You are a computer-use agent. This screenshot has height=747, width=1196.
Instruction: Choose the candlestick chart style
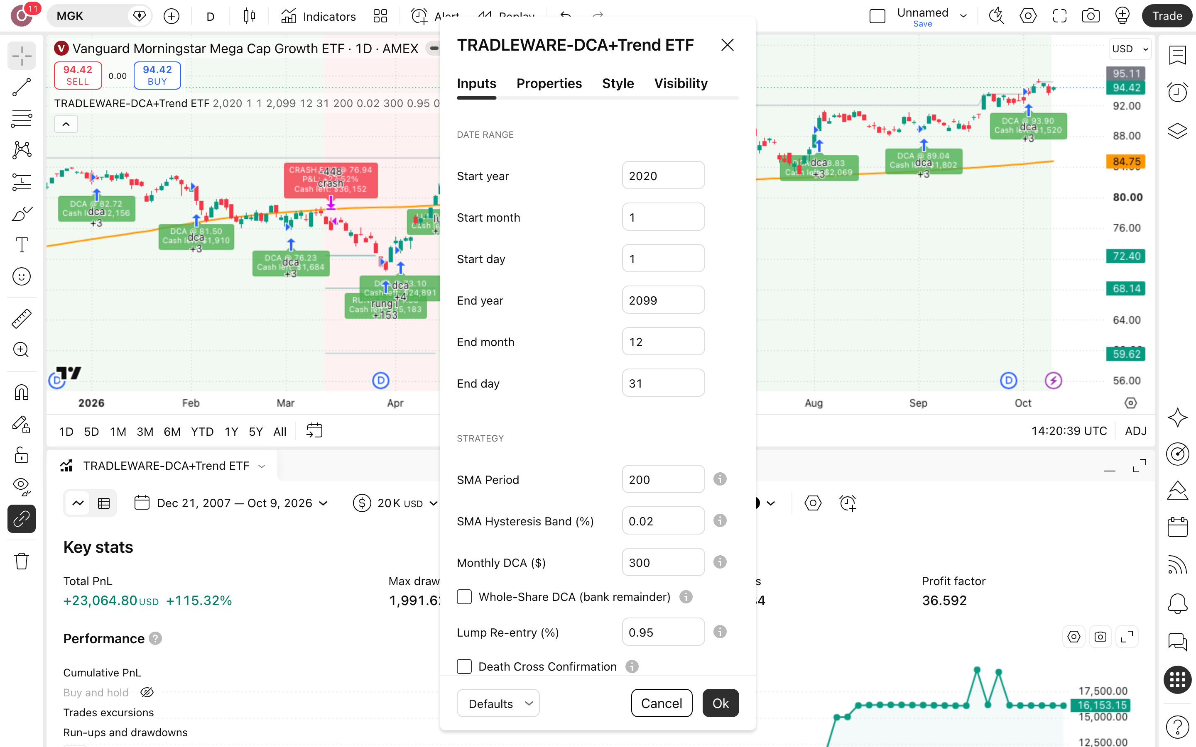(250, 16)
